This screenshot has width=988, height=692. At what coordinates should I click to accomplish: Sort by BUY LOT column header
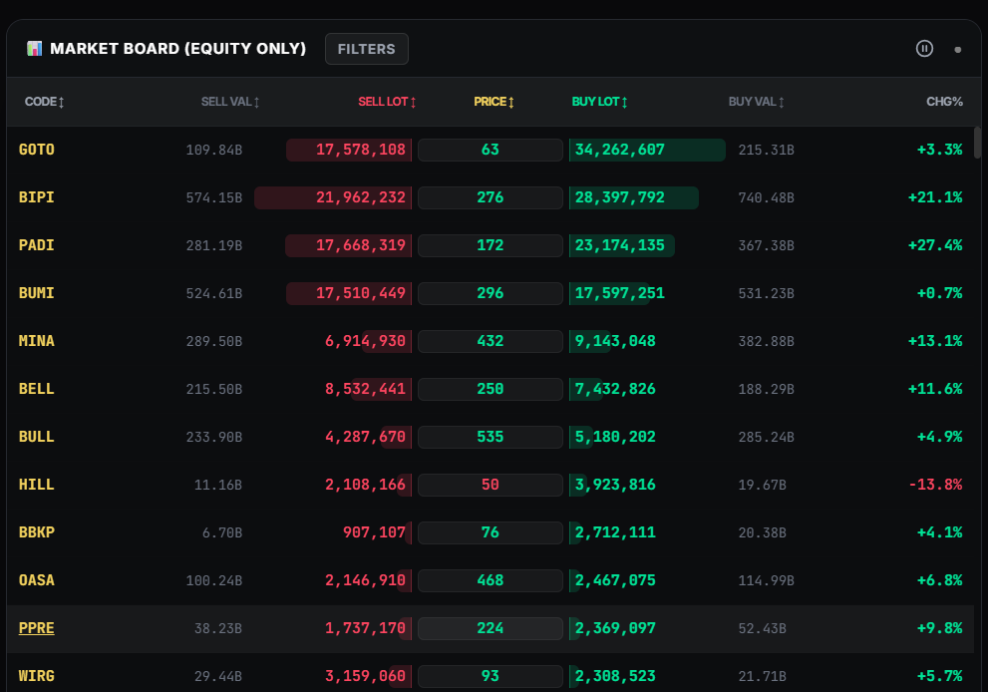[x=599, y=102]
